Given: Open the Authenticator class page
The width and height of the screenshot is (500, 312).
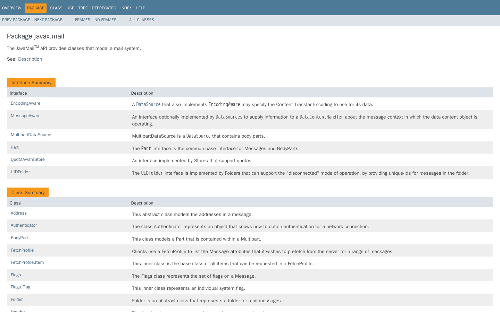Looking at the screenshot, I should [x=24, y=225].
